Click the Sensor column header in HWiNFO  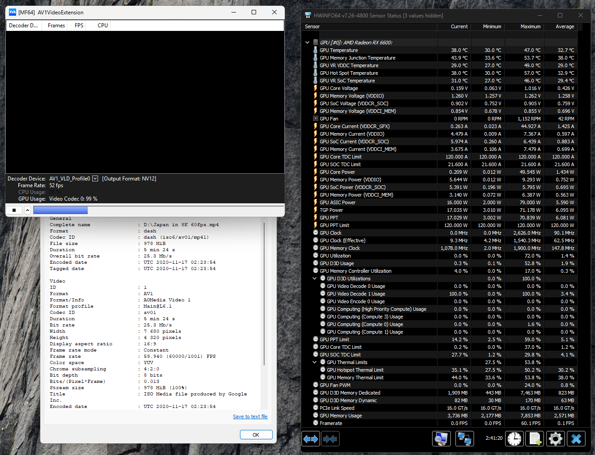point(369,26)
